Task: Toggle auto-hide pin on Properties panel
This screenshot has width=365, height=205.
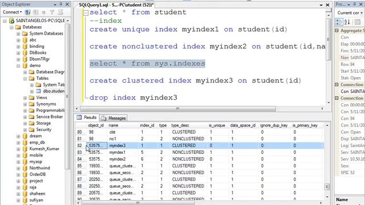Action: 355,4
